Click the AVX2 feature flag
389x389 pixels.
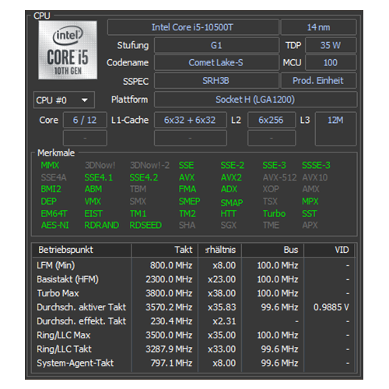click(x=231, y=177)
